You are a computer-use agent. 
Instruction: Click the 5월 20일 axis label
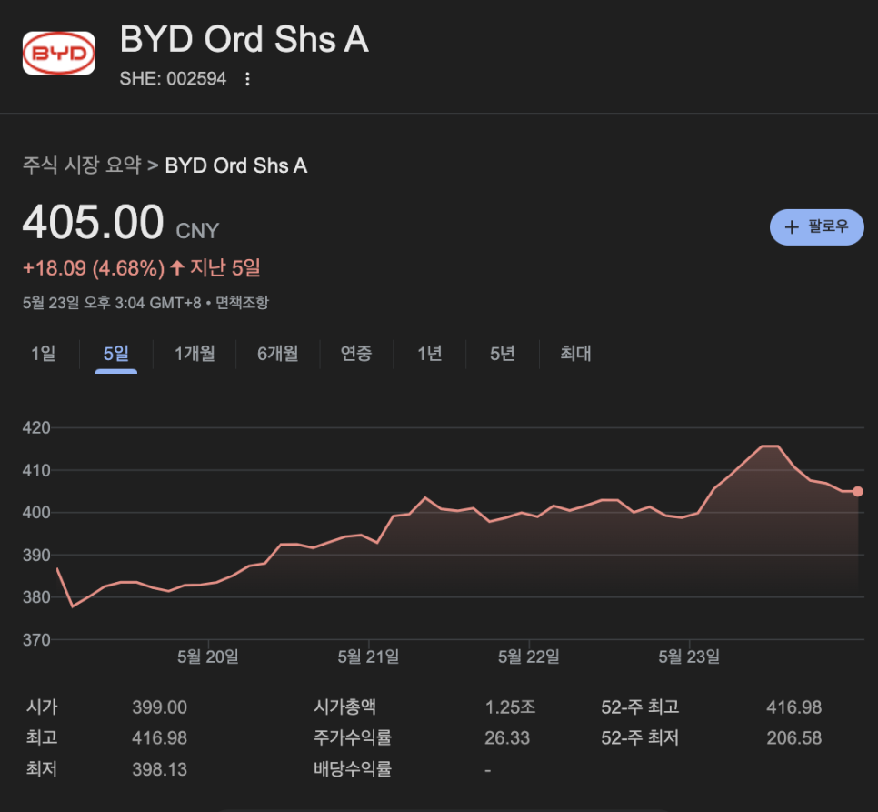pos(208,657)
